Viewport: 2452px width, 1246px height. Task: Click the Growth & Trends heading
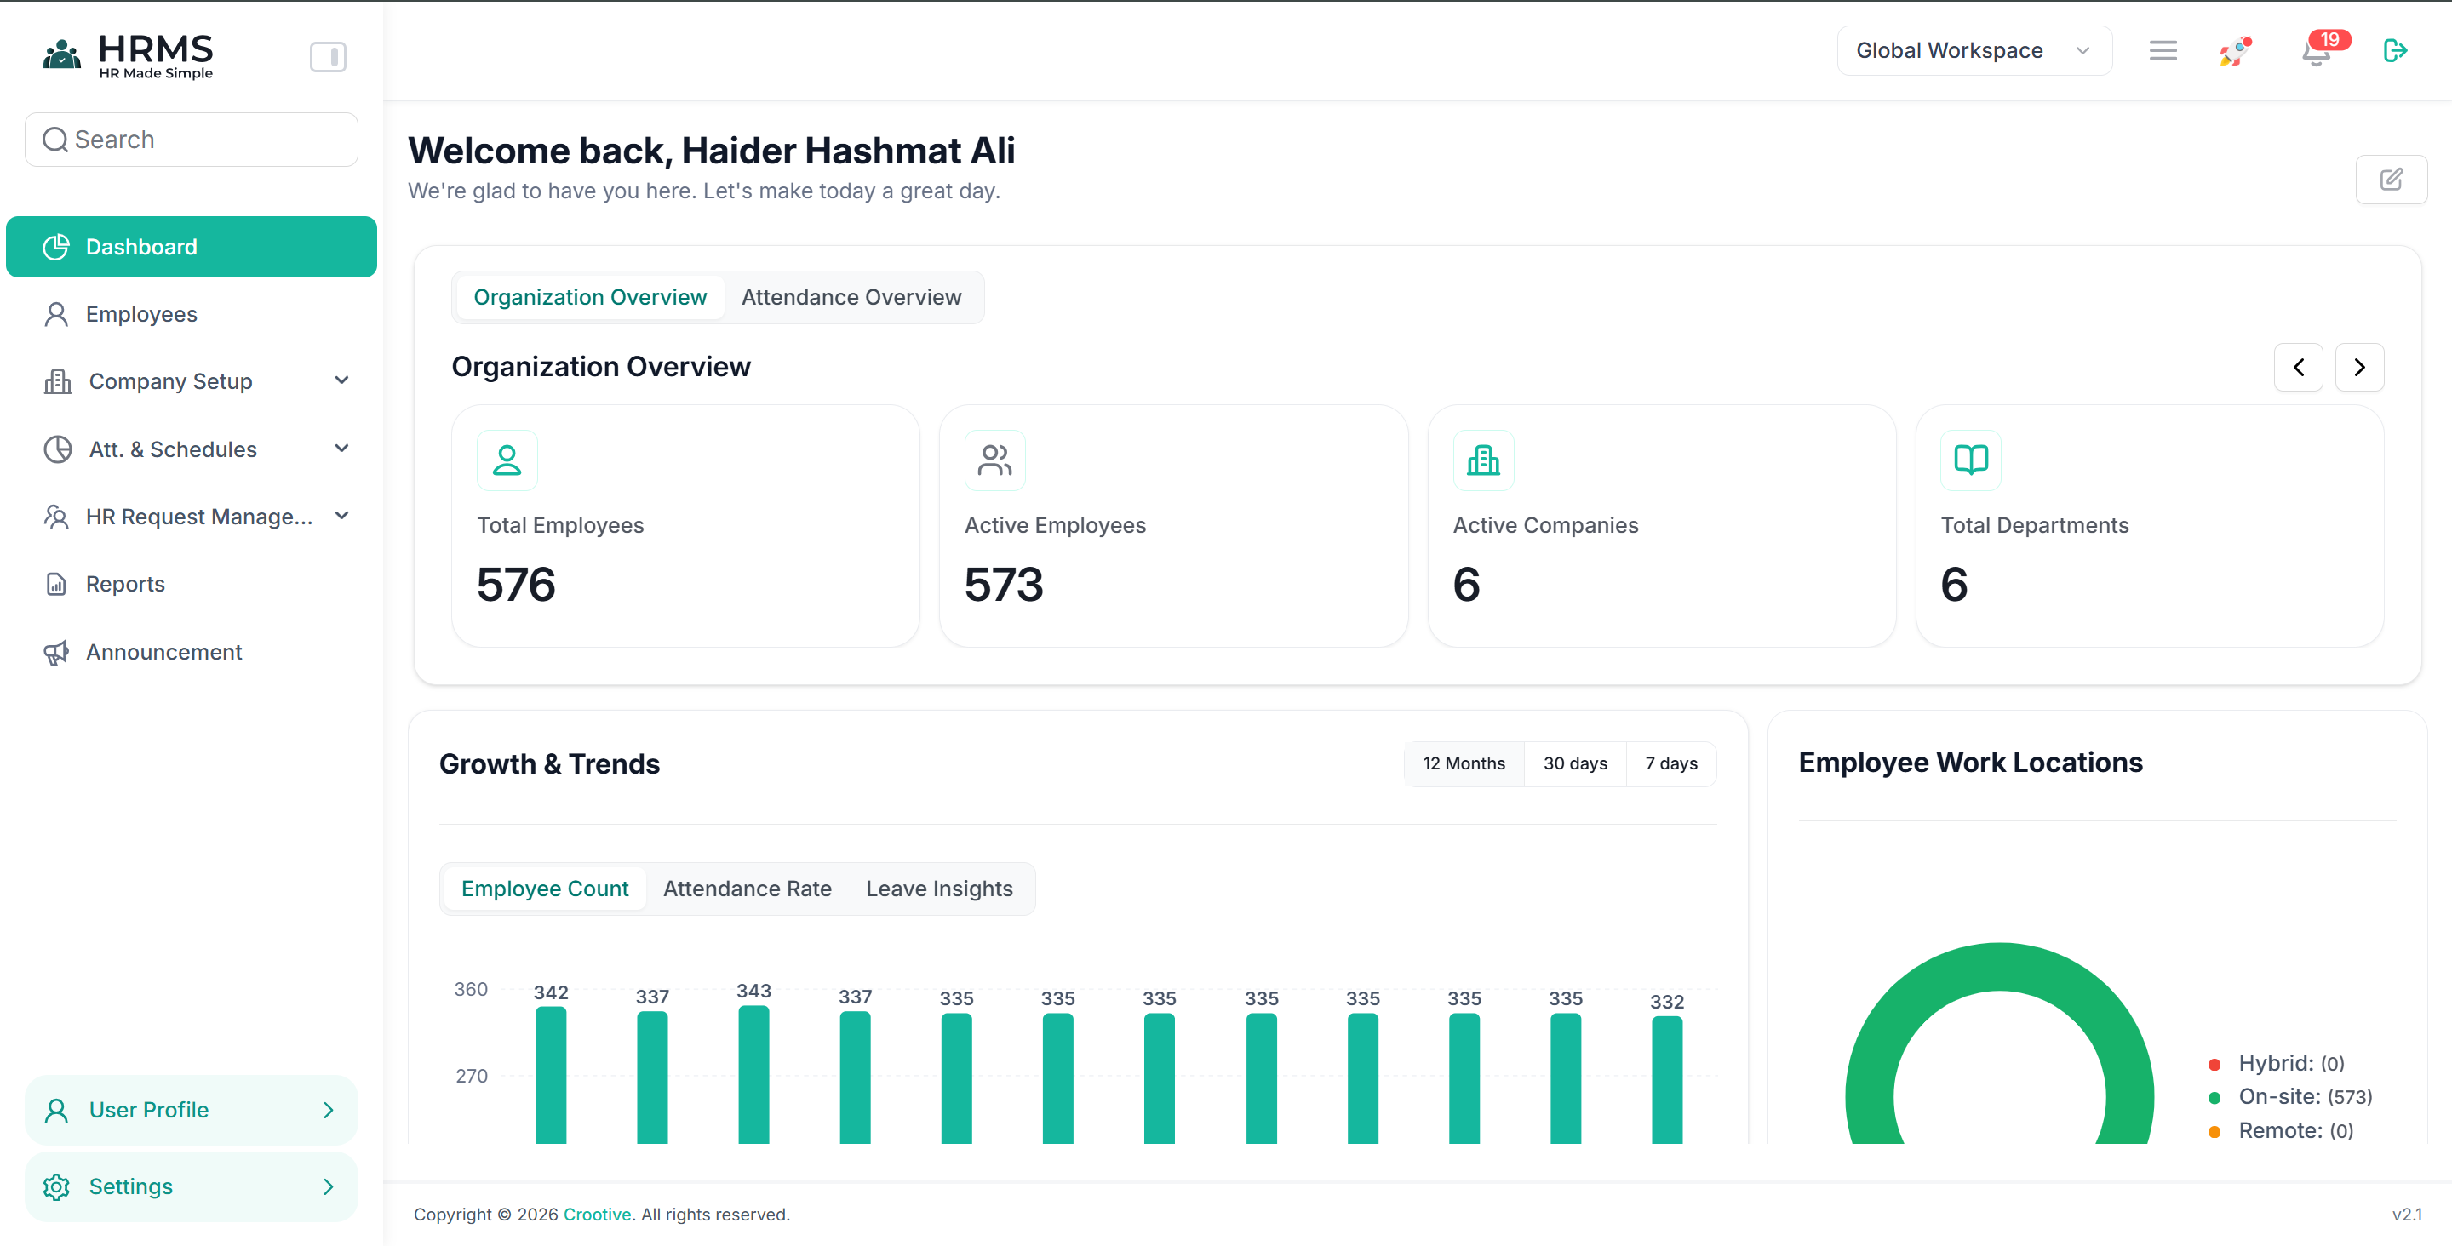(x=549, y=764)
